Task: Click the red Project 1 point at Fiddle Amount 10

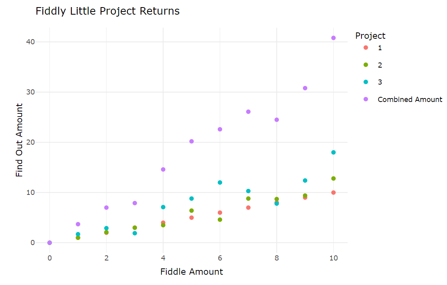Action: pos(333,193)
